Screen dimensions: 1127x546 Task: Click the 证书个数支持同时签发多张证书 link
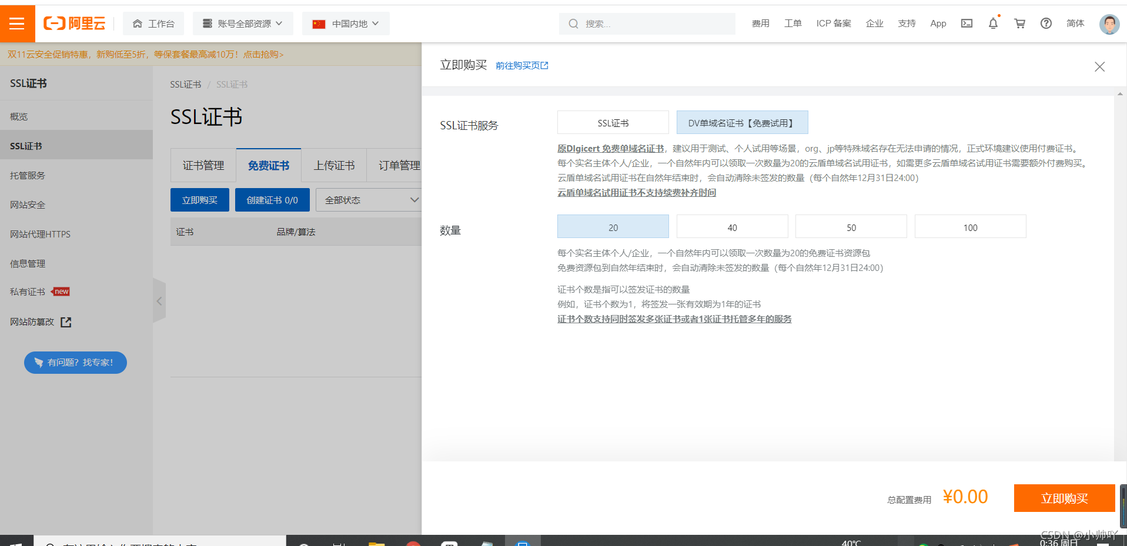click(x=674, y=319)
